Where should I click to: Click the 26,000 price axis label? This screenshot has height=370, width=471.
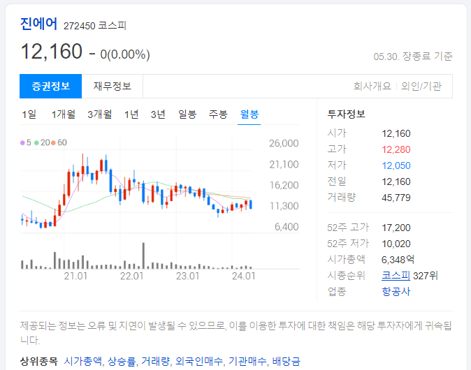coord(284,143)
